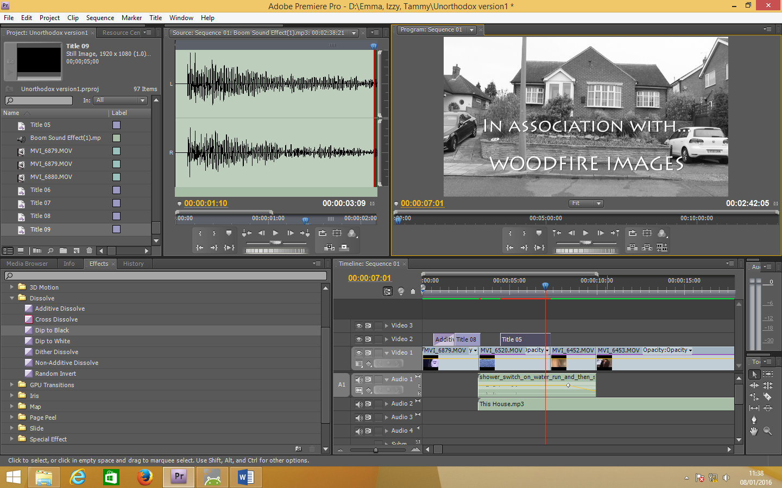Toggle track lock box on Video 2
This screenshot has height=488, width=782.
point(379,339)
